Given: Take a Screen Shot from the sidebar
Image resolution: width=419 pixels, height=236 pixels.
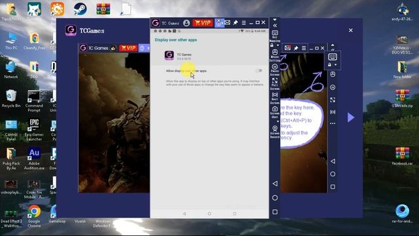Looking at the screenshot, I should click(275, 112).
